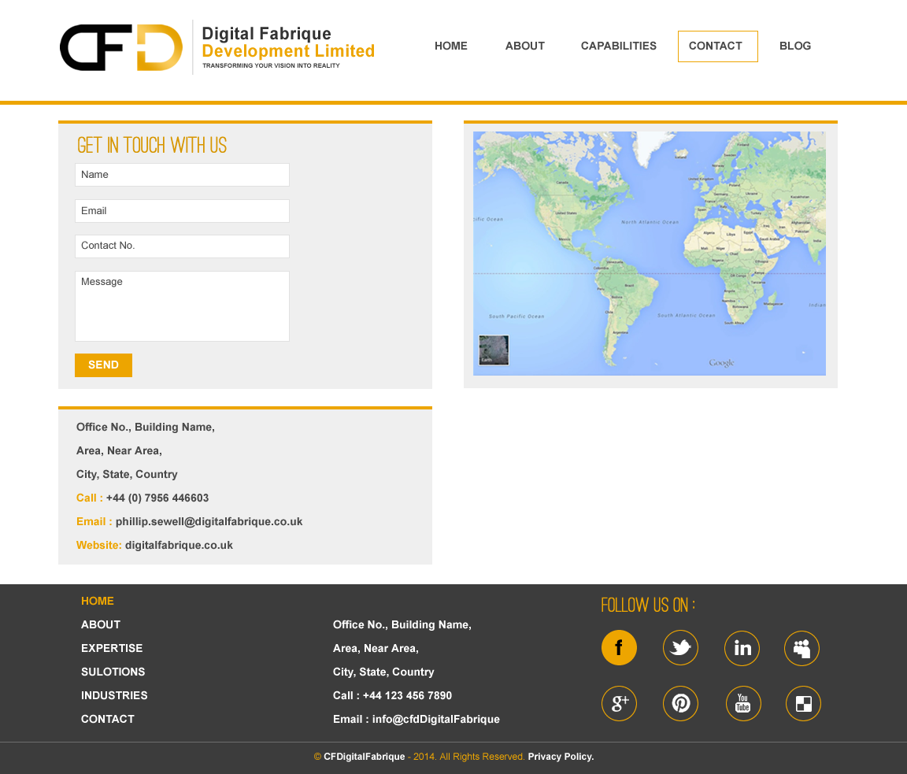Screen dimensions: 907x774
Task: Click the Twitter bird icon
Action: pyautogui.click(x=680, y=648)
